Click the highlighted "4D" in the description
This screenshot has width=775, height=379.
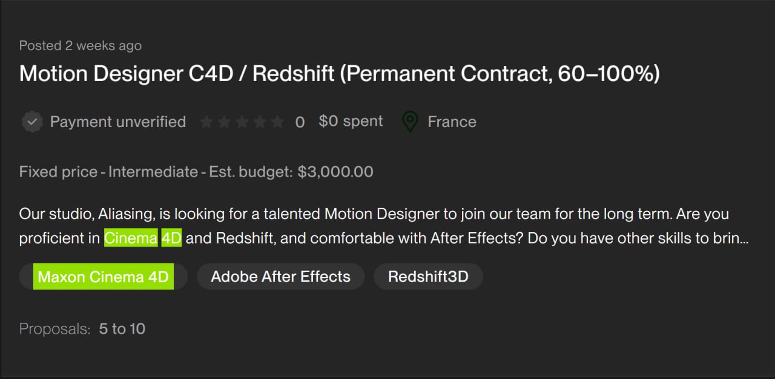(171, 238)
